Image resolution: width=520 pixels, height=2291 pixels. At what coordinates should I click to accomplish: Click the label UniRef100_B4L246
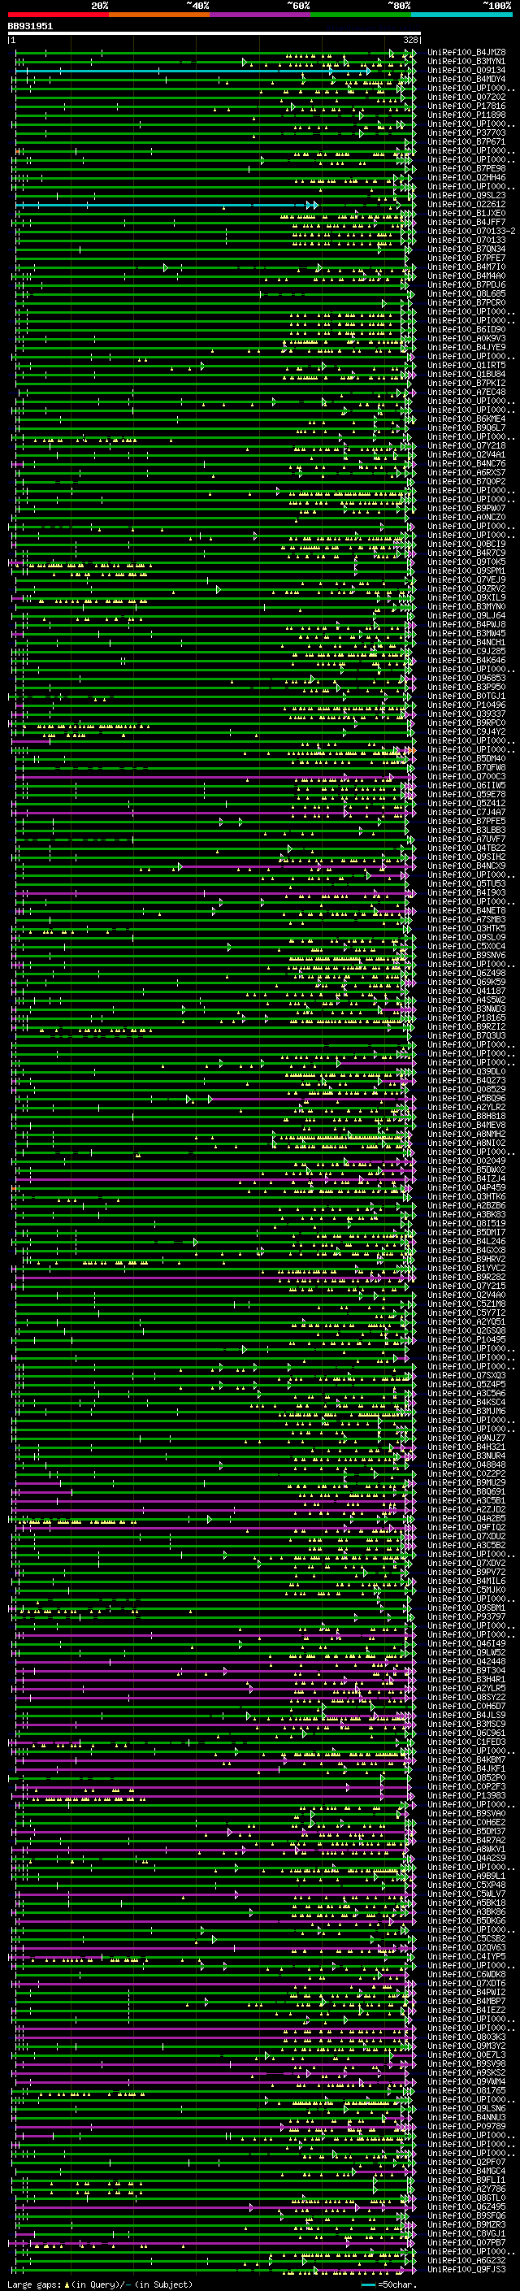[x=466, y=1242]
